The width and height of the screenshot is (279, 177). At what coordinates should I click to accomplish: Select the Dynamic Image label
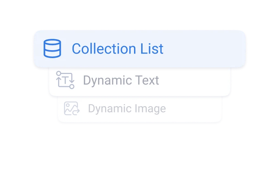point(127,109)
